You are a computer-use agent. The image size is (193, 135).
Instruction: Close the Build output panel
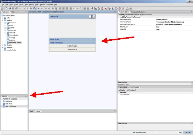coord(115,111)
